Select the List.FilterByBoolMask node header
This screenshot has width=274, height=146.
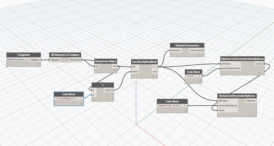point(144,62)
